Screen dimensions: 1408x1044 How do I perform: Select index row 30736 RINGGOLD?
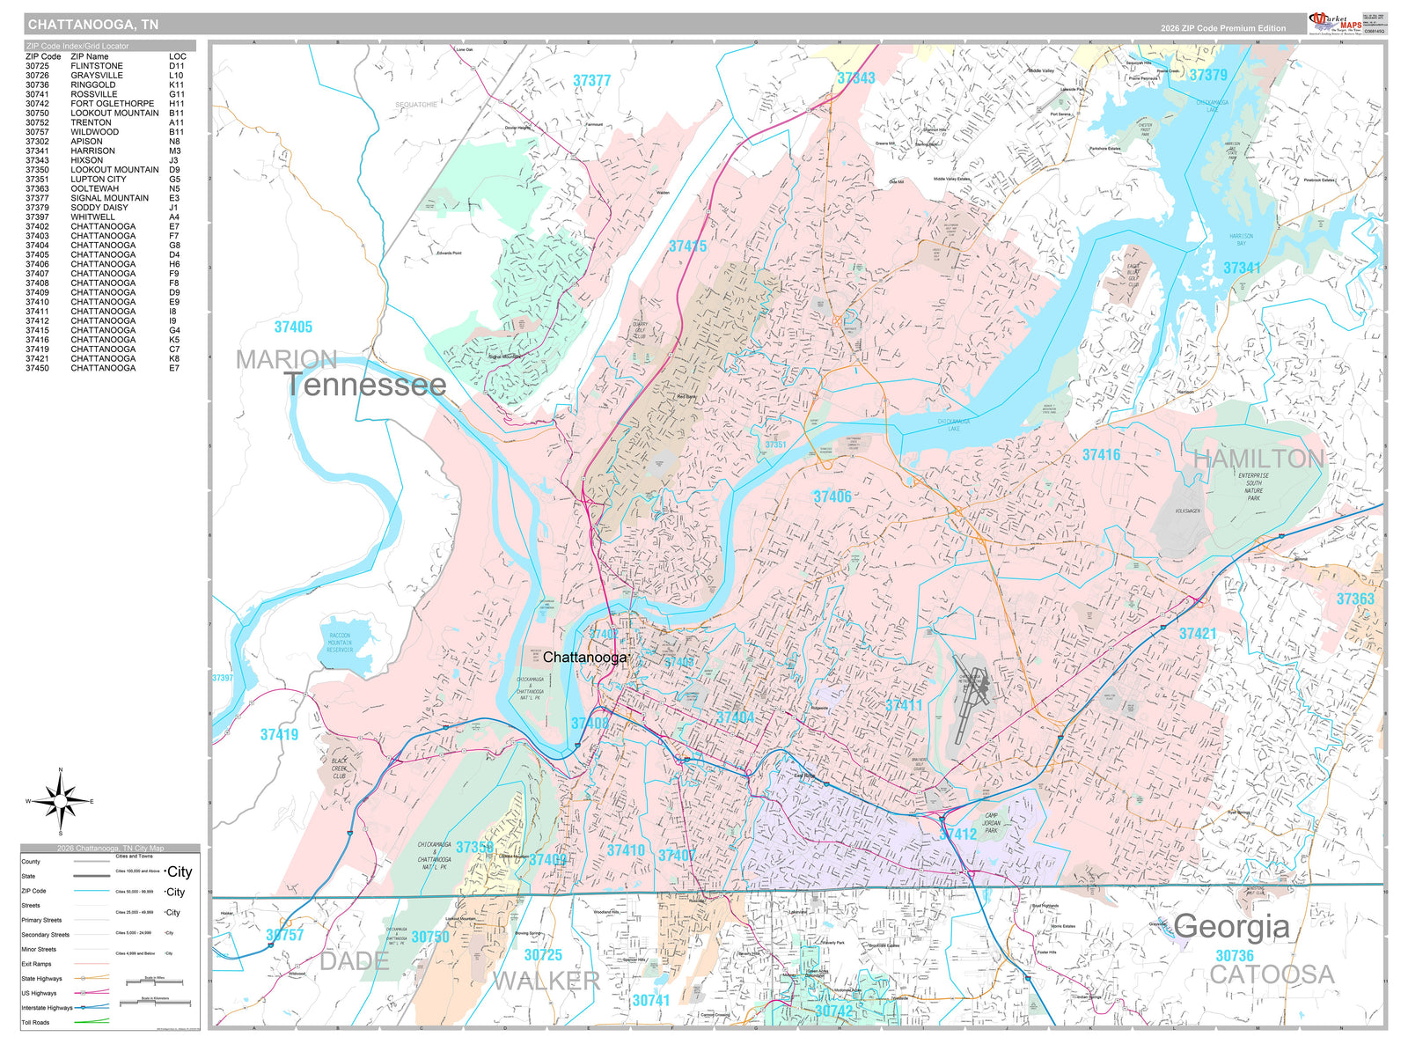tap(106, 85)
